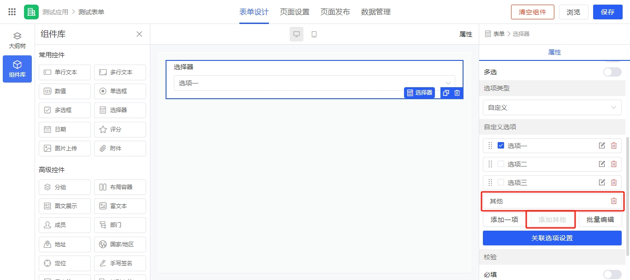Switch to 页面设置 tab
Image resolution: width=630 pixels, height=280 pixels.
[294, 12]
